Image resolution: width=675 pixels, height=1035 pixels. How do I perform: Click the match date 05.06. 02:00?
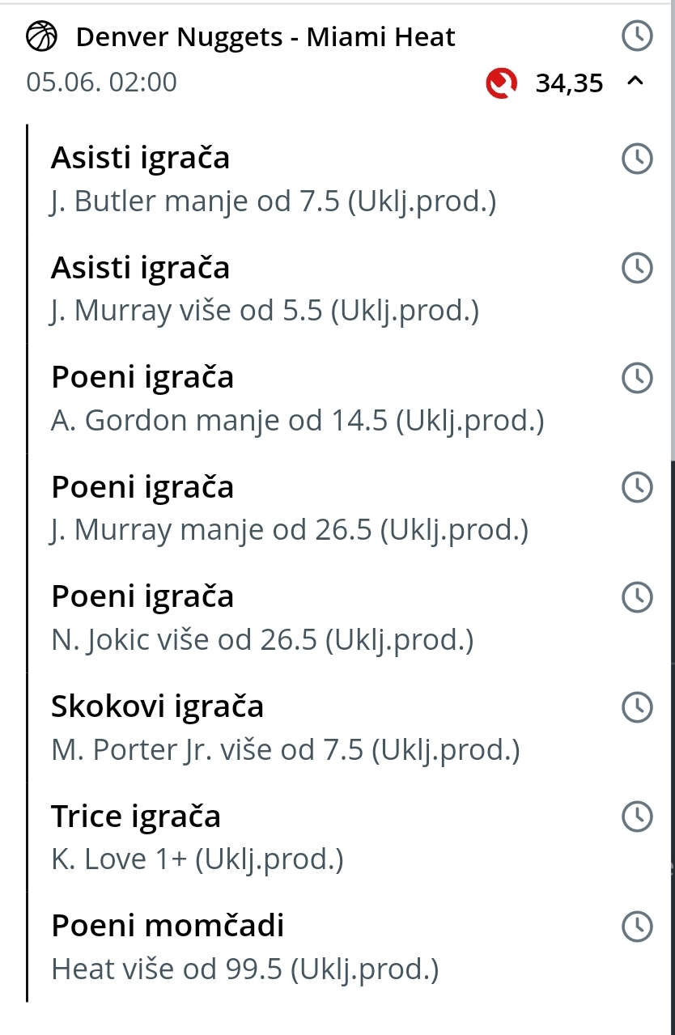[x=102, y=83]
